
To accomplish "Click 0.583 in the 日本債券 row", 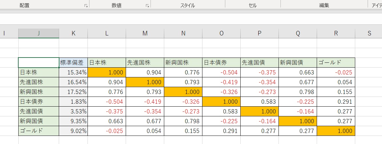I will tap(260, 101).
